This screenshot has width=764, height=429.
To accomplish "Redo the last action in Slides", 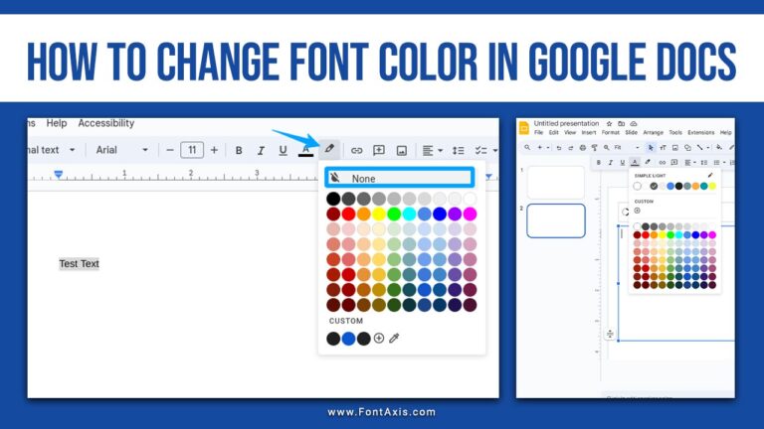I will pyautogui.click(x=571, y=148).
